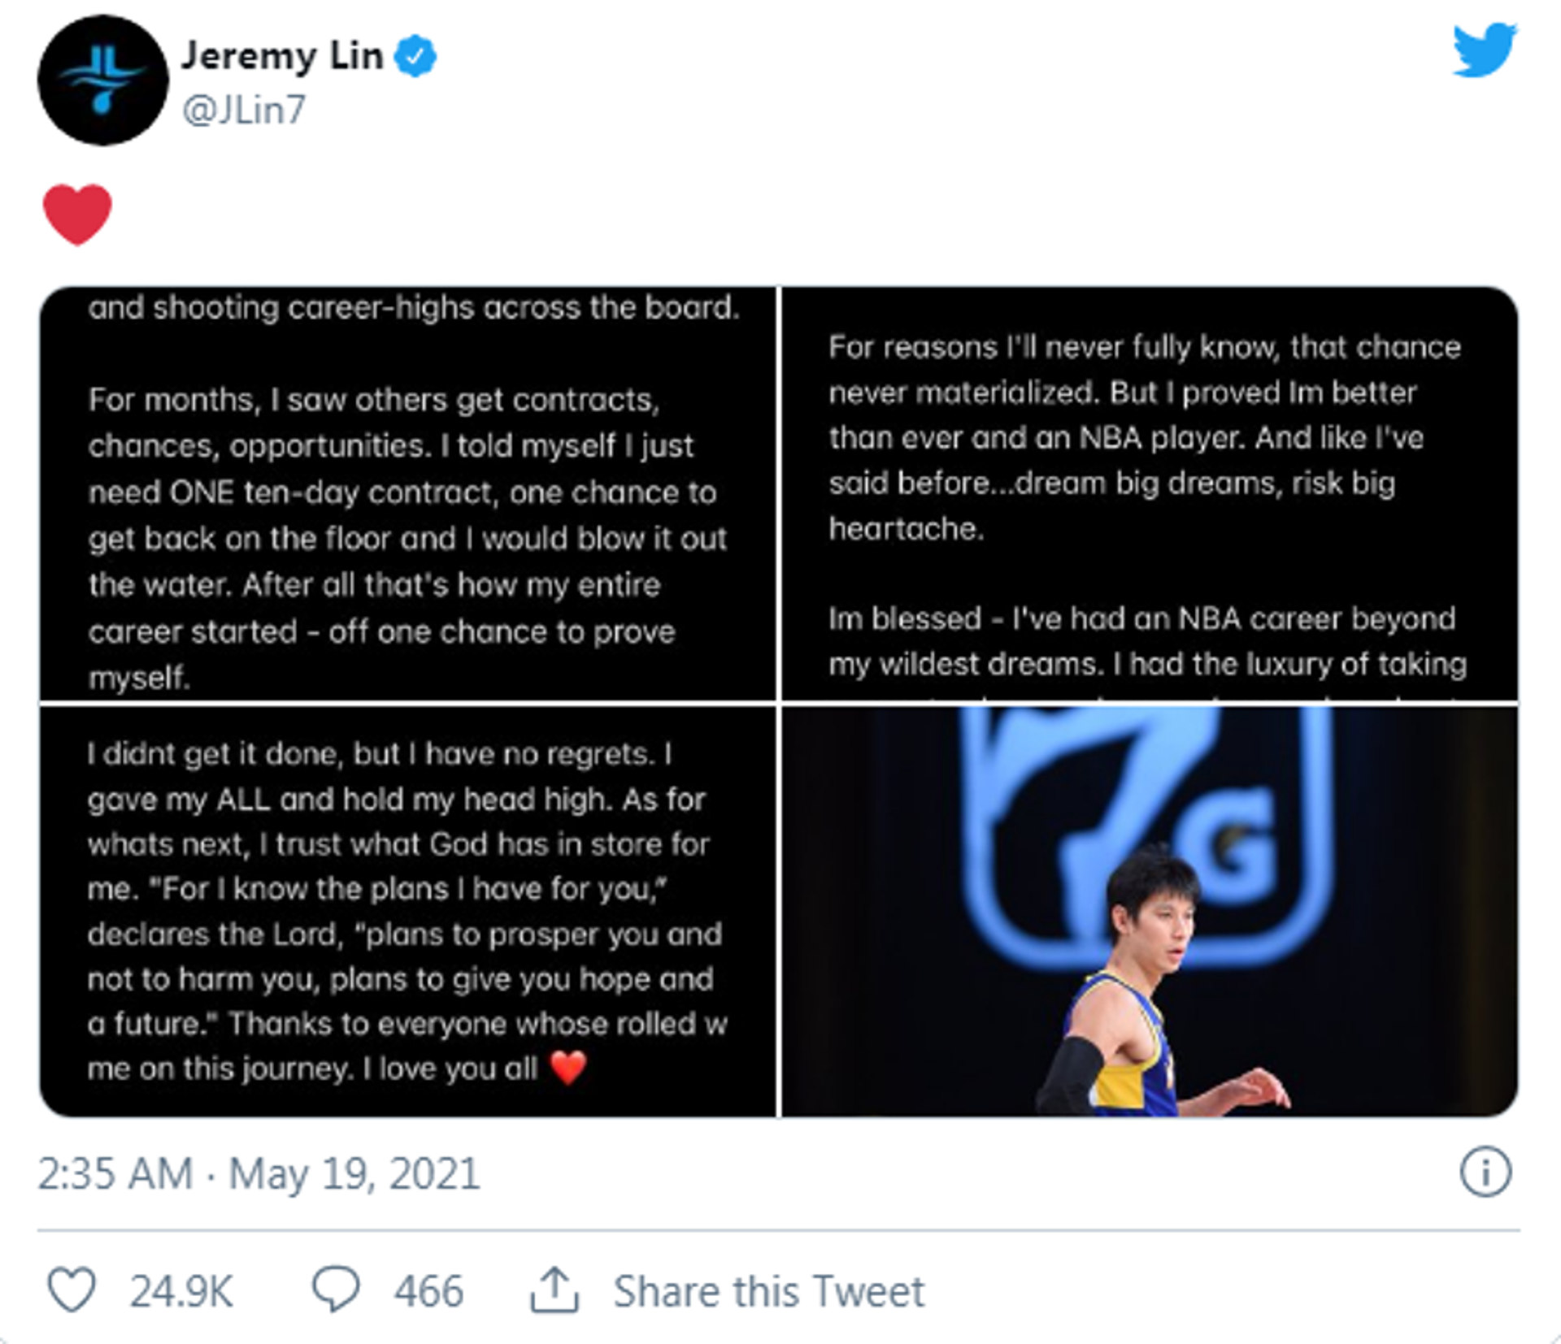Image resolution: width=1561 pixels, height=1344 pixels.
Task: Open image starting "I didnt get it done"
Action: point(407,911)
